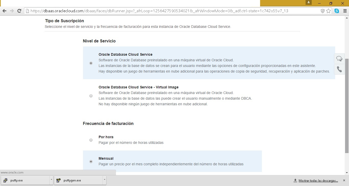The height and width of the screenshot is (186, 349).
Task: Reload the current page
Action: point(19,11)
